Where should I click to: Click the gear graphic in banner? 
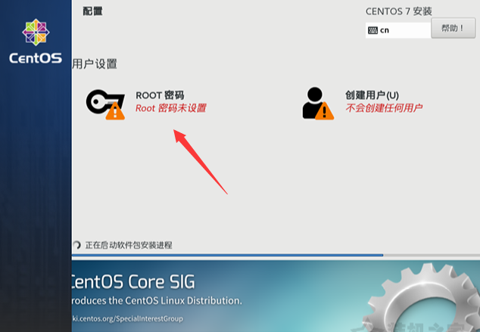coord(422,298)
